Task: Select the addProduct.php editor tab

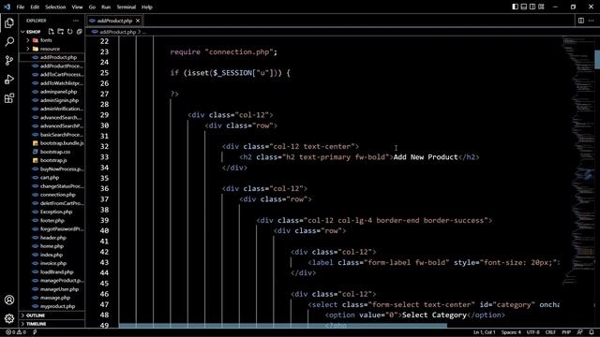Action: (x=114, y=21)
